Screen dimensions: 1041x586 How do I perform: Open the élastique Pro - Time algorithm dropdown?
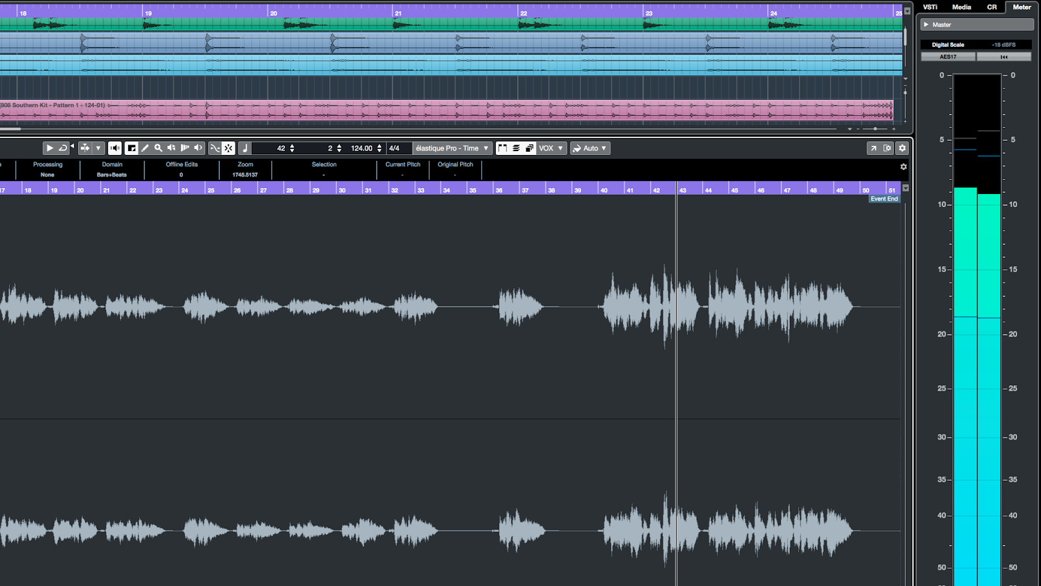coord(452,148)
